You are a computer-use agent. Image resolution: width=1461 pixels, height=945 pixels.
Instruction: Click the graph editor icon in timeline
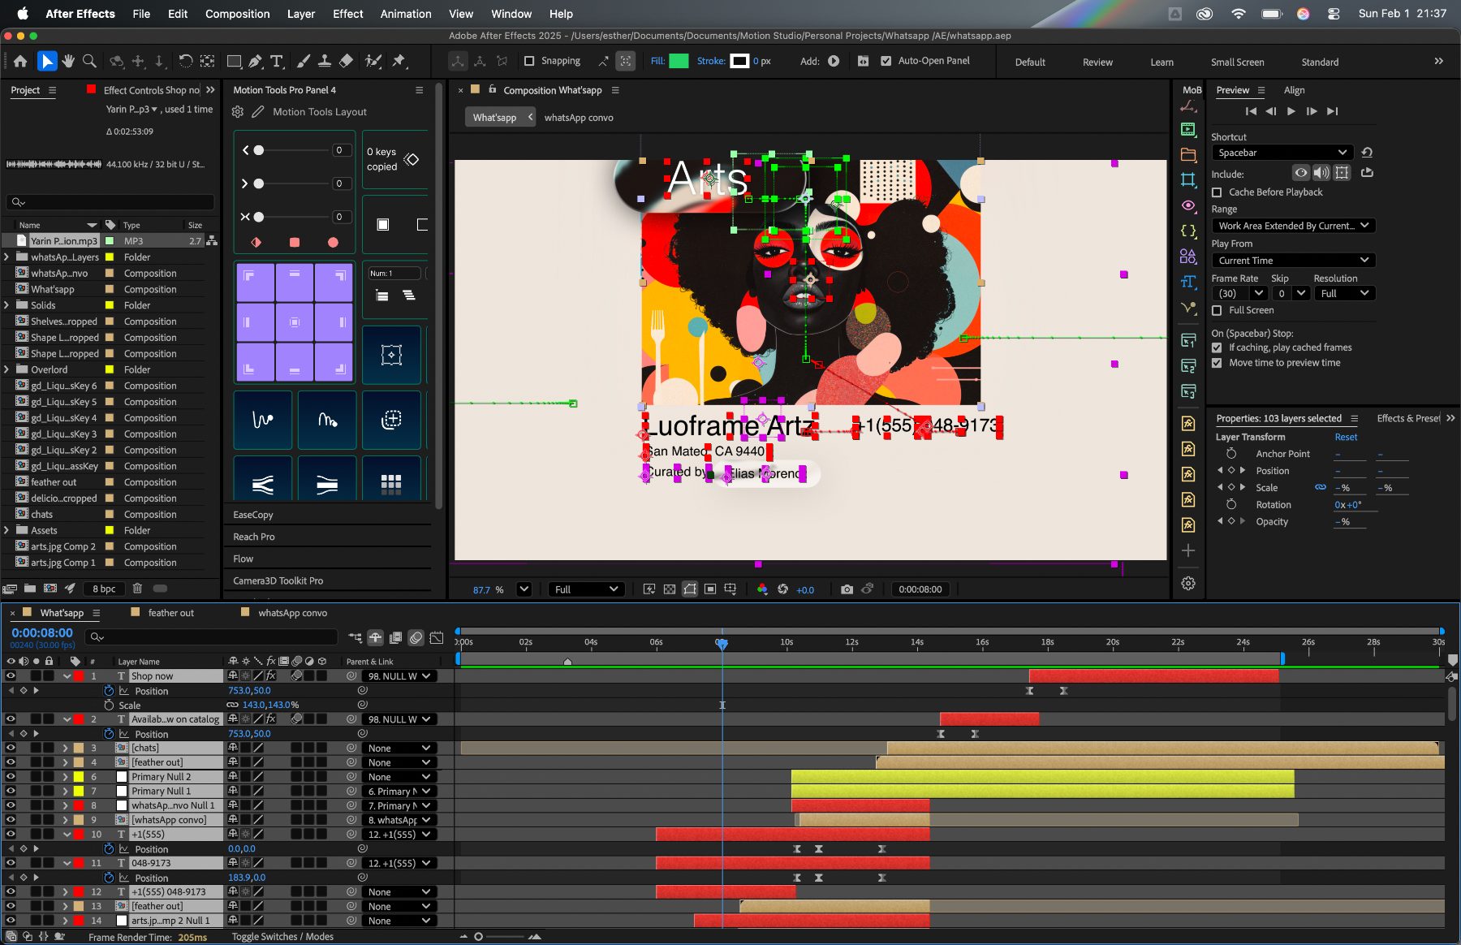pos(437,638)
